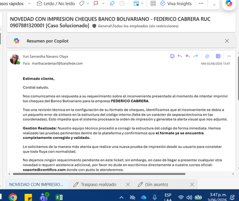The height and width of the screenshot is (201, 239).
Task: Toggle Leído / No leído status
Action: 56,3
